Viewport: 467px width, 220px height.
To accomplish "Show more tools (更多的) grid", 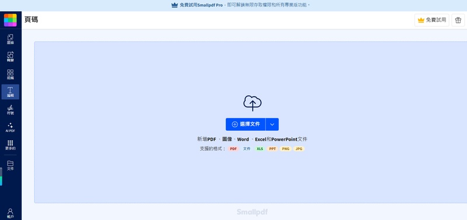I will [x=10, y=145].
